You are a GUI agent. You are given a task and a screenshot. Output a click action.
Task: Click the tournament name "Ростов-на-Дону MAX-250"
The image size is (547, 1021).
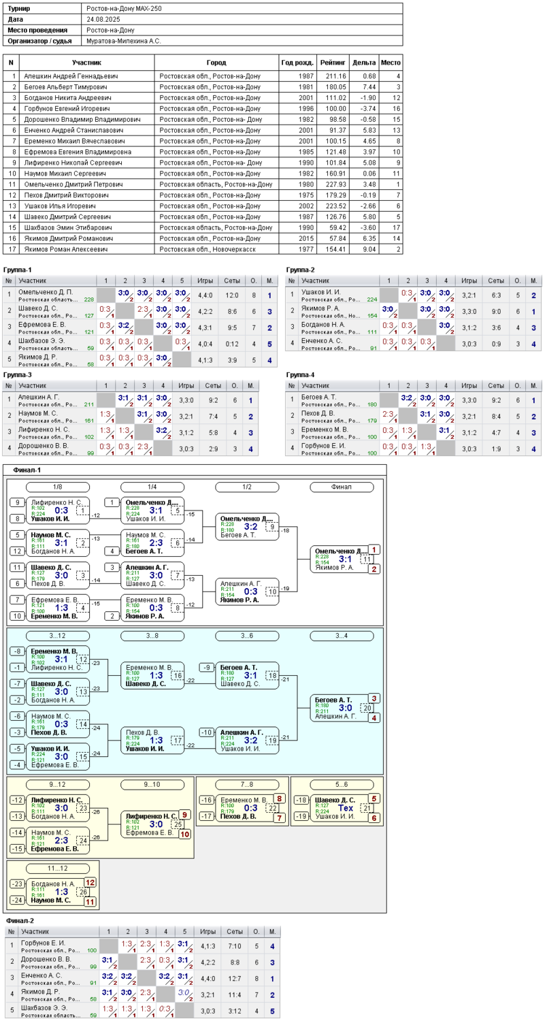pyautogui.click(x=125, y=9)
